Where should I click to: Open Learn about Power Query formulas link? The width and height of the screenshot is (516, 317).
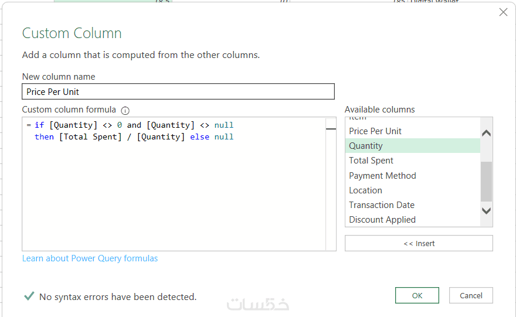[x=90, y=258]
